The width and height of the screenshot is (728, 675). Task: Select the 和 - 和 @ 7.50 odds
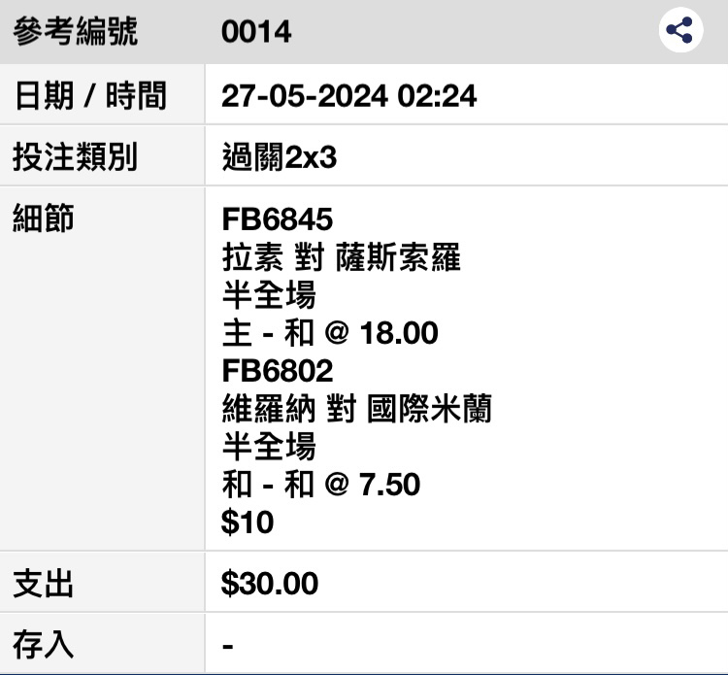coord(321,485)
